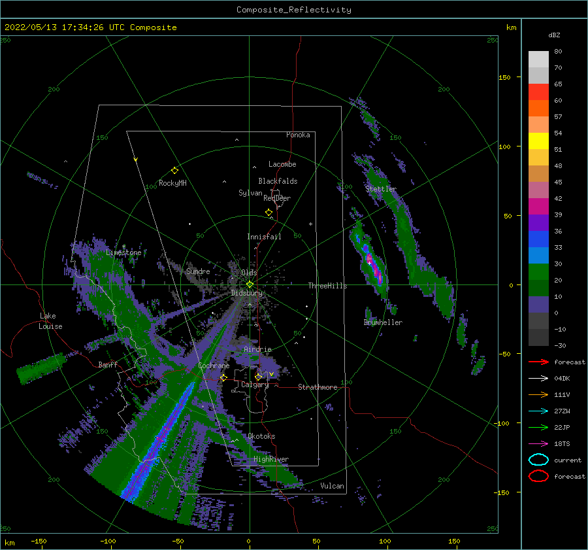Click the Banff town label
Viewport: 588px width, 550px height.
108,364
